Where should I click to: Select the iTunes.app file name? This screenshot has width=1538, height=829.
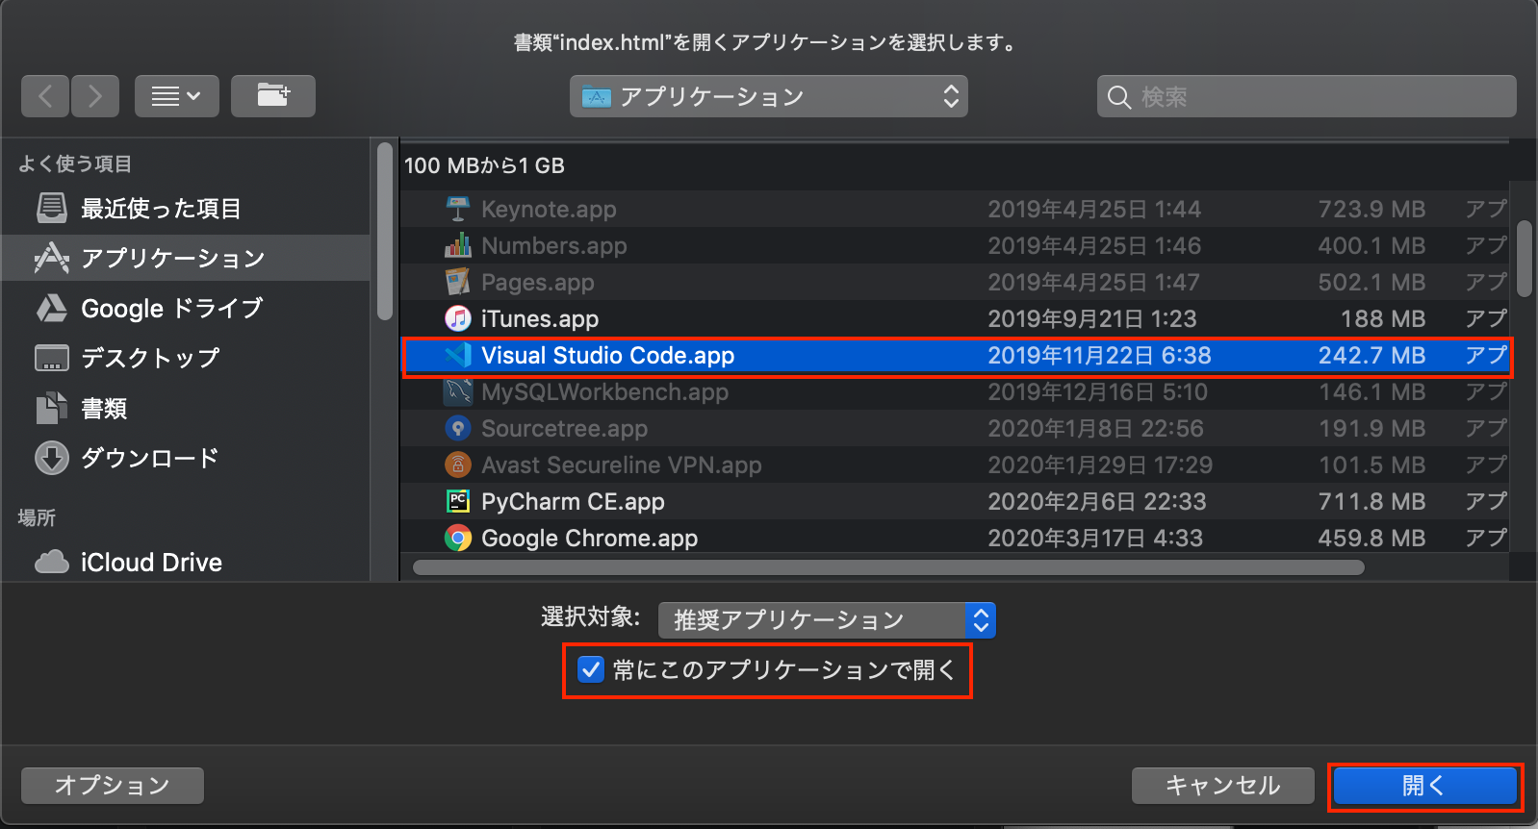[540, 318]
